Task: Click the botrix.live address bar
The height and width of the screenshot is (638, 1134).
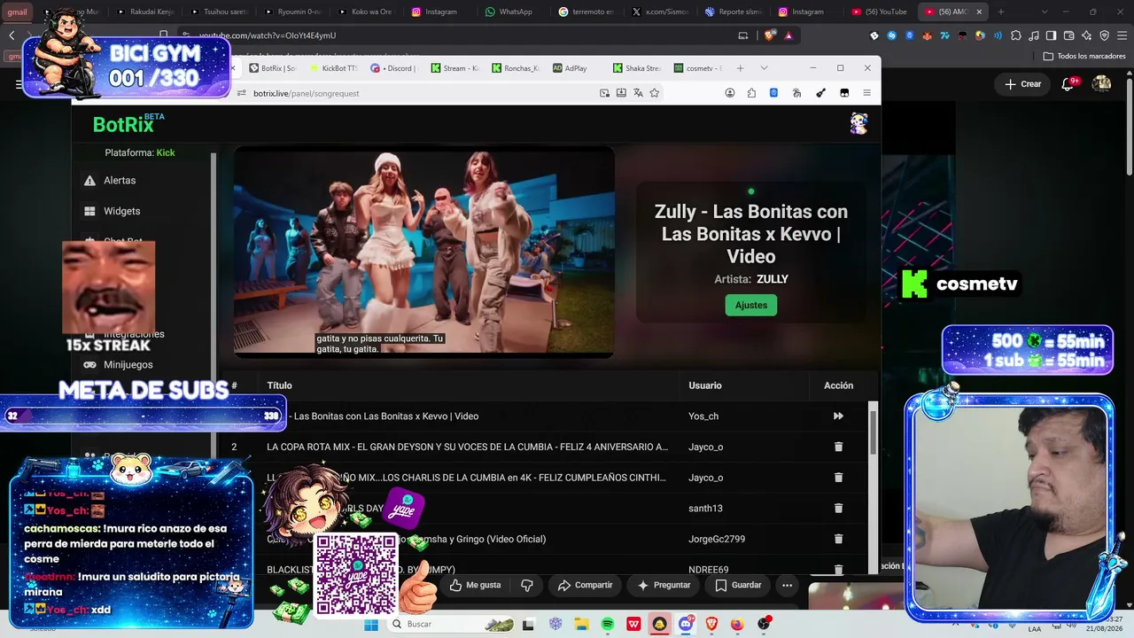Action: pos(416,93)
